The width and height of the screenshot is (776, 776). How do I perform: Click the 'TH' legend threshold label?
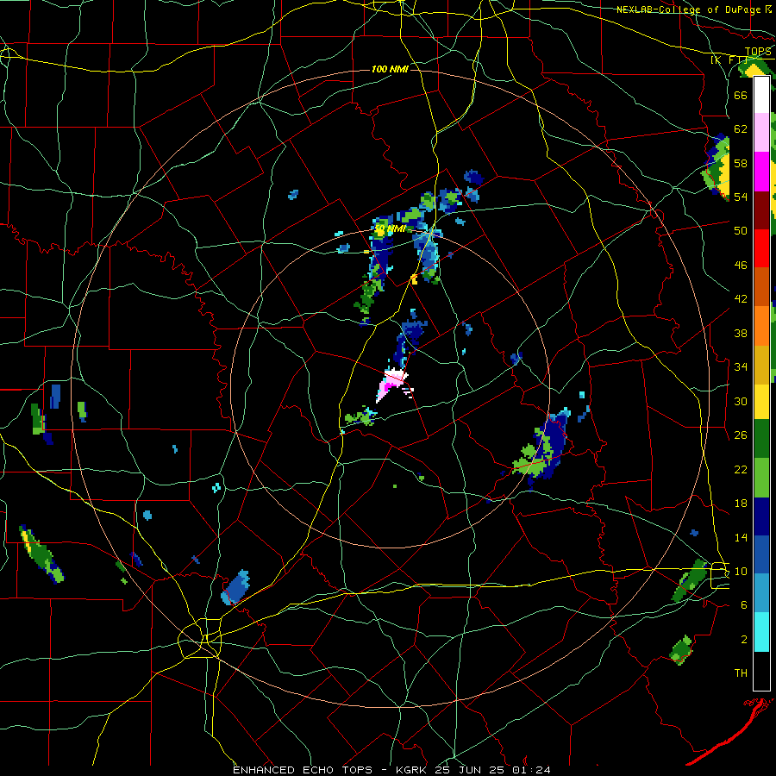coord(741,673)
